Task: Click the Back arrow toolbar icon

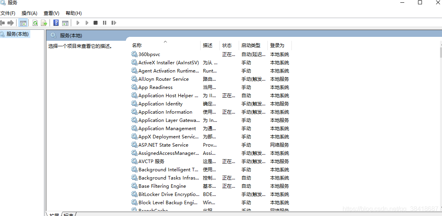Action: tap(2, 23)
